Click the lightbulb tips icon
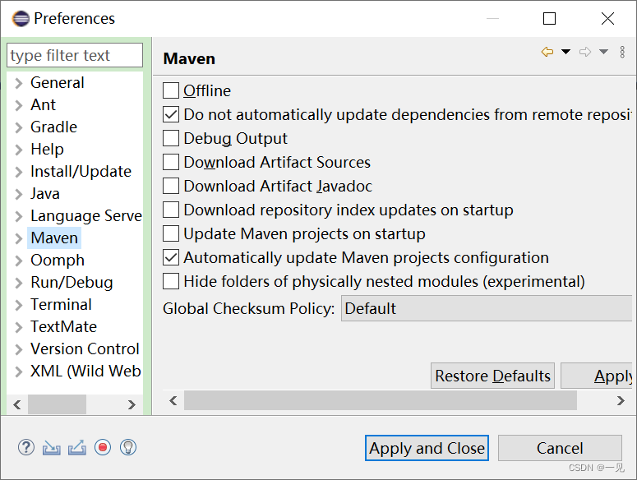This screenshot has width=637, height=480. (x=128, y=447)
